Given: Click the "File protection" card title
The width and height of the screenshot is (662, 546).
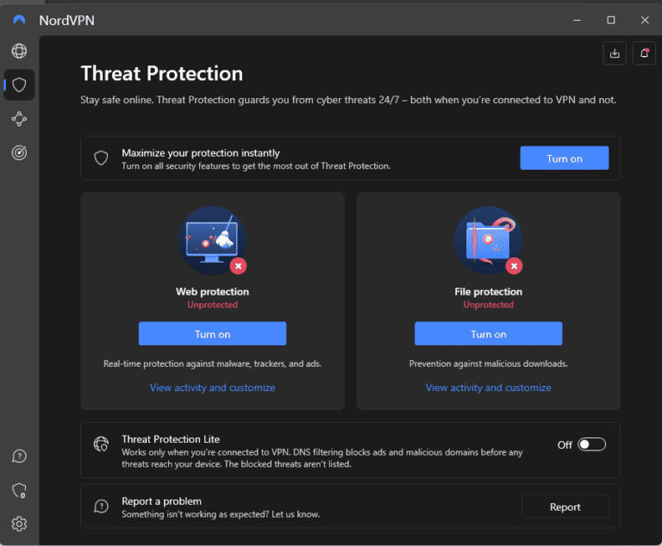Looking at the screenshot, I should point(489,292).
